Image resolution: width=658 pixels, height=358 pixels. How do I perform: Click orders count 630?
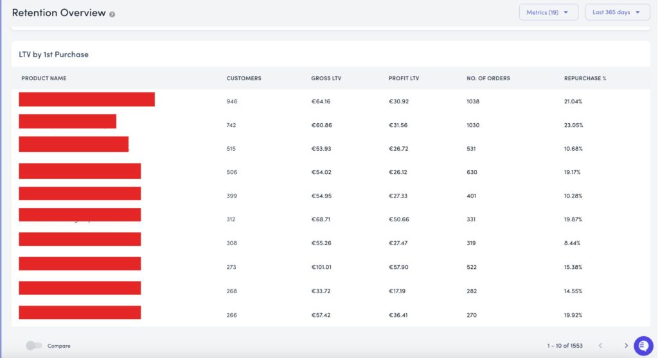[x=472, y=172]
